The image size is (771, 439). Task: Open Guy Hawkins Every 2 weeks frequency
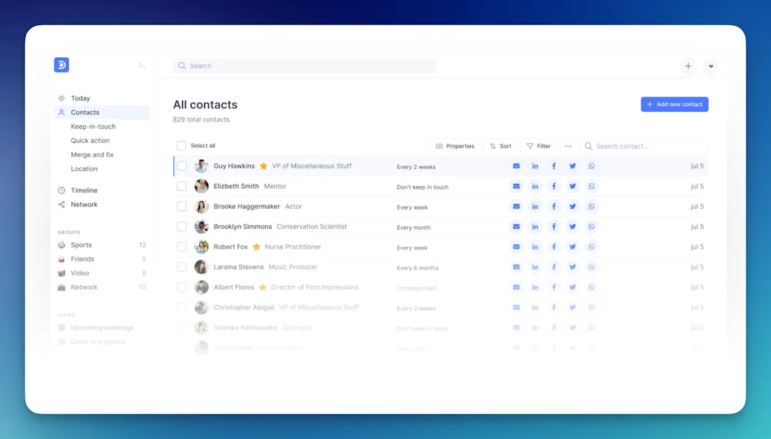click(416, 167)
